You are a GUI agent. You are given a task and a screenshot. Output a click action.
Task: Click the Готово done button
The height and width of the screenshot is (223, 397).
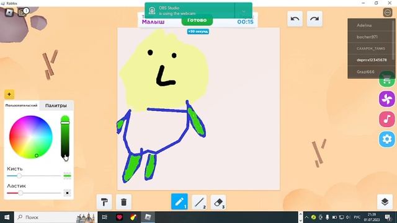point(197,20)
